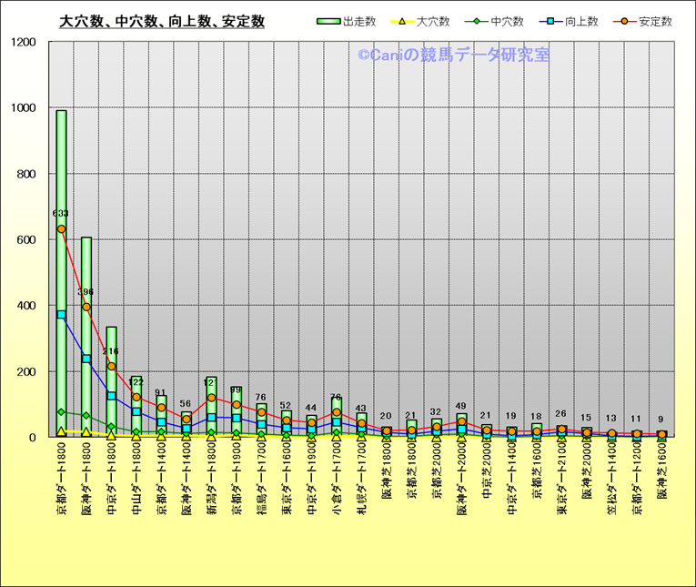
Task: Click the 向上数 cyan square legend marker
Action: [550, 21]
